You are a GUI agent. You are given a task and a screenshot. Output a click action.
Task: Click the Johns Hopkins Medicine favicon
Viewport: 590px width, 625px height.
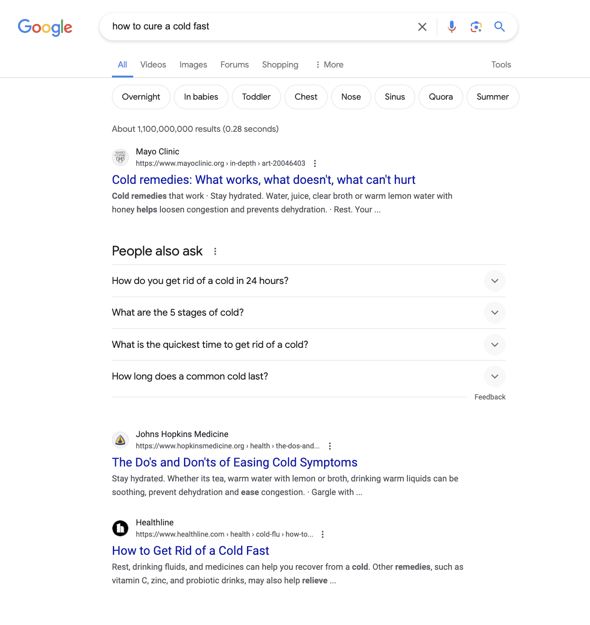120,440
